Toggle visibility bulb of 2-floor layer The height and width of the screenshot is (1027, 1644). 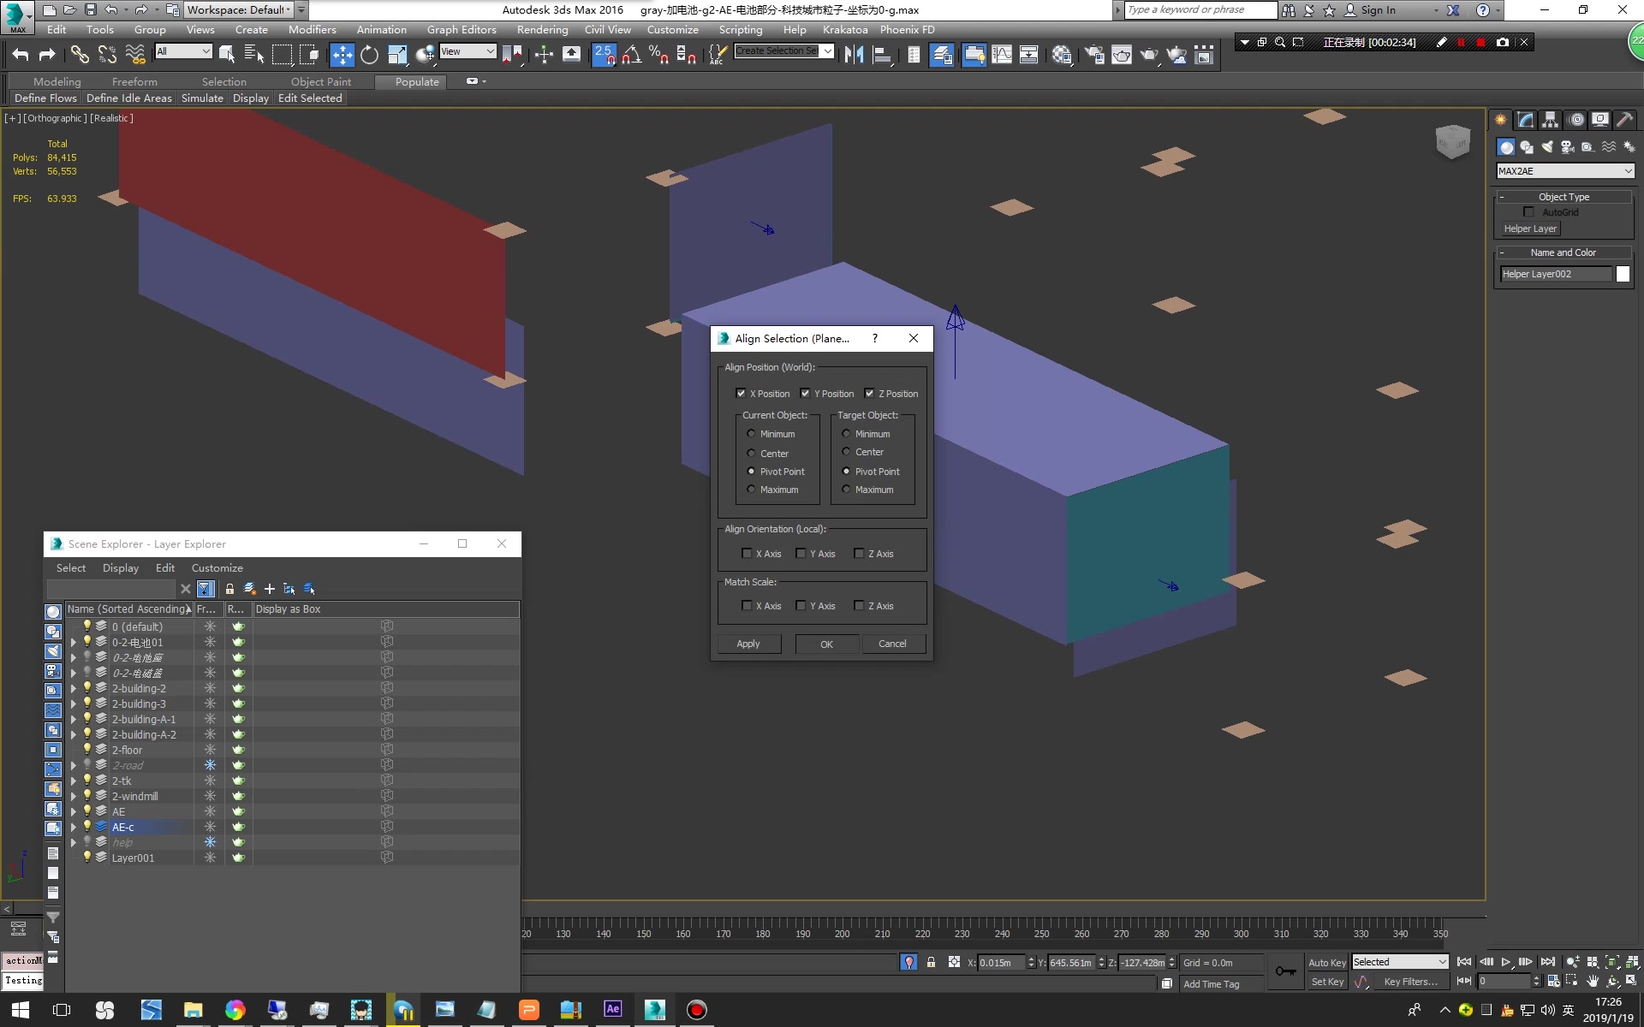86,750
